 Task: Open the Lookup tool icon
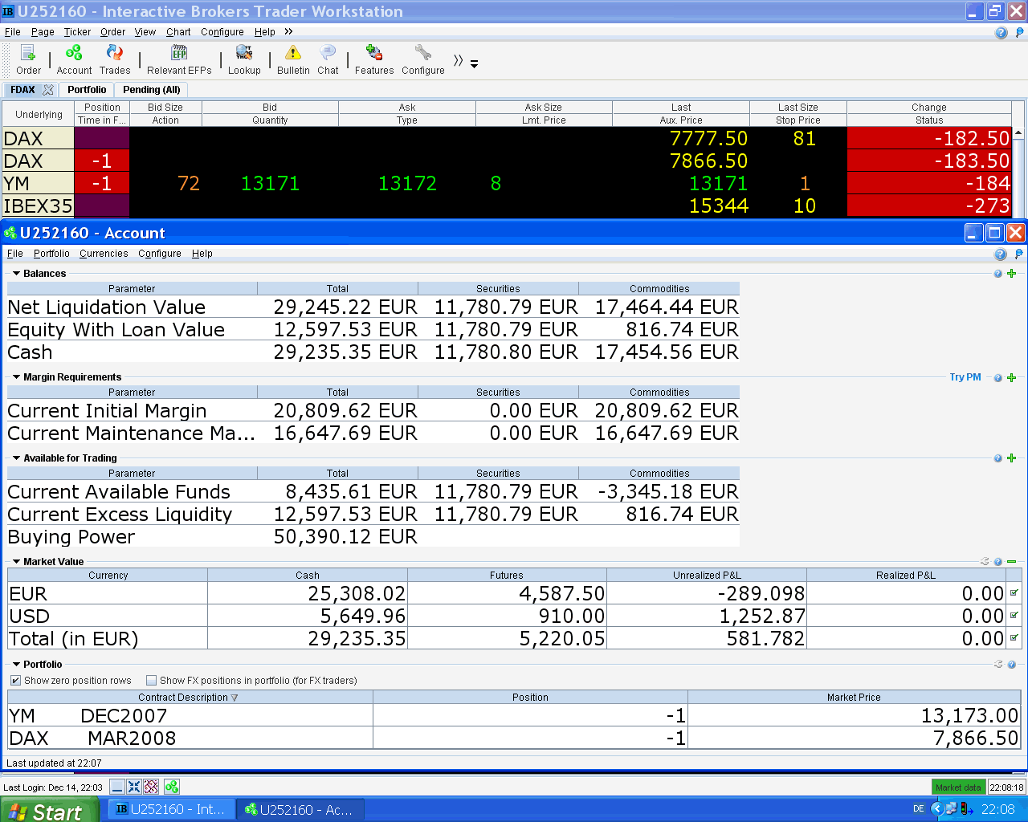coord(244,54)
